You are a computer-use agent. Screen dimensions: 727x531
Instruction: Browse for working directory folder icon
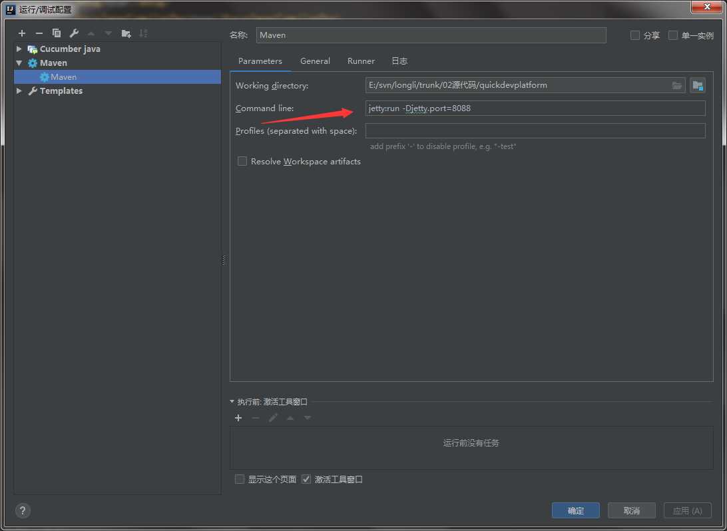pos(676,85)
